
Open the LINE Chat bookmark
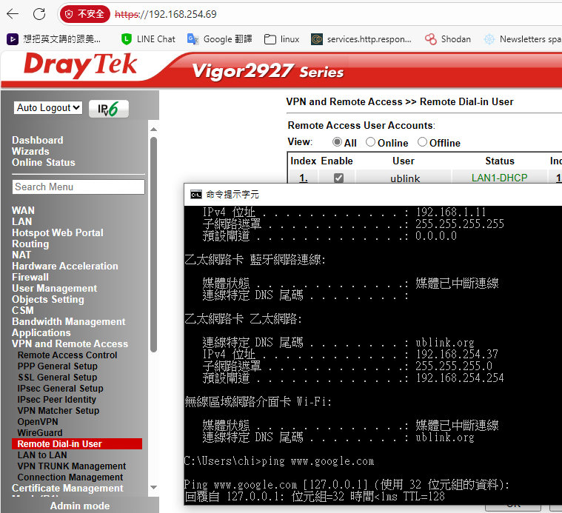[x=148, y=38]
